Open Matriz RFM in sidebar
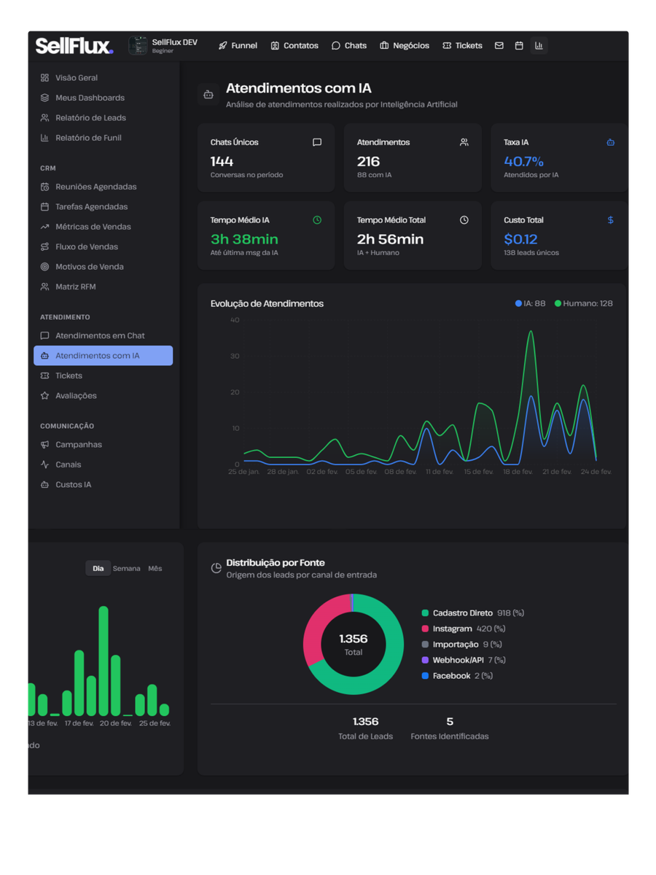Image resolution: width=656 pixels, height=875 pixels. (75, 287)
